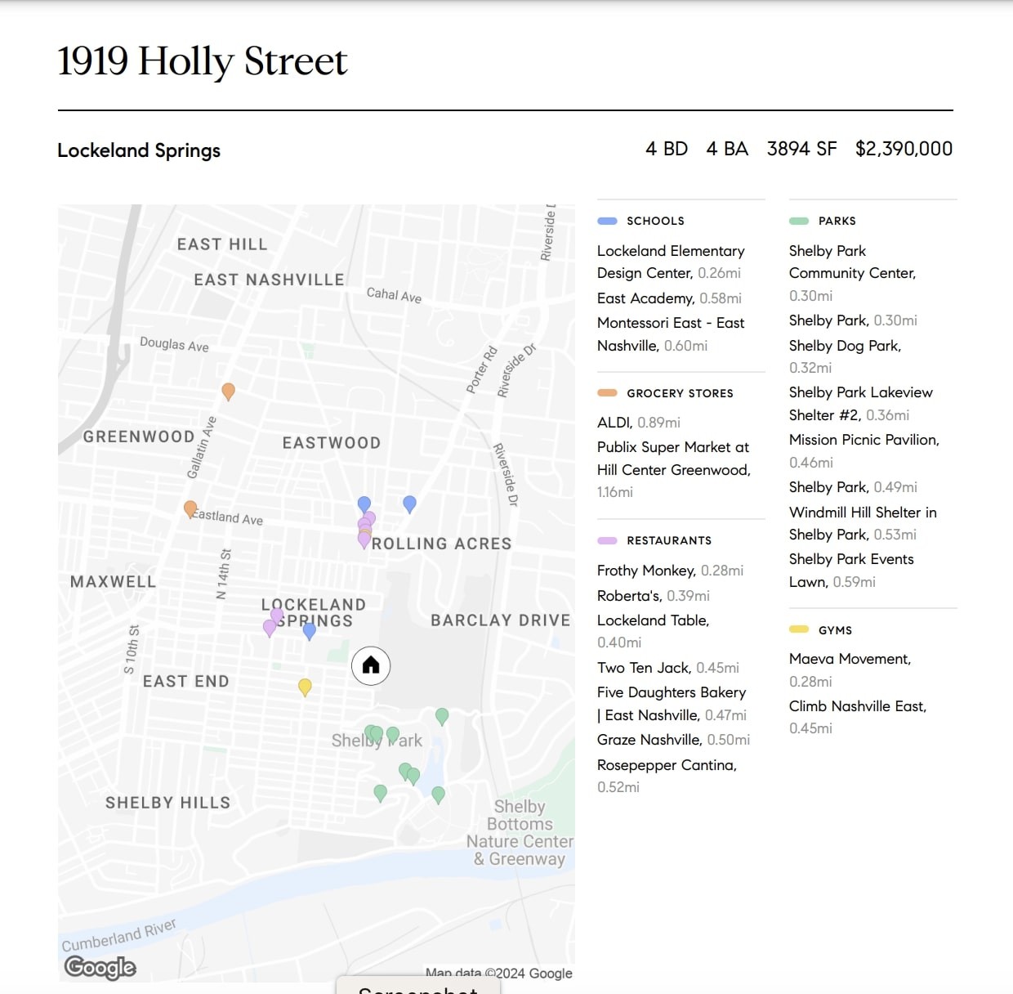Viewport: 1013px width, 994px height.
Task: Select blue pin under Lockeland Springs label
Action: point(310,630)
